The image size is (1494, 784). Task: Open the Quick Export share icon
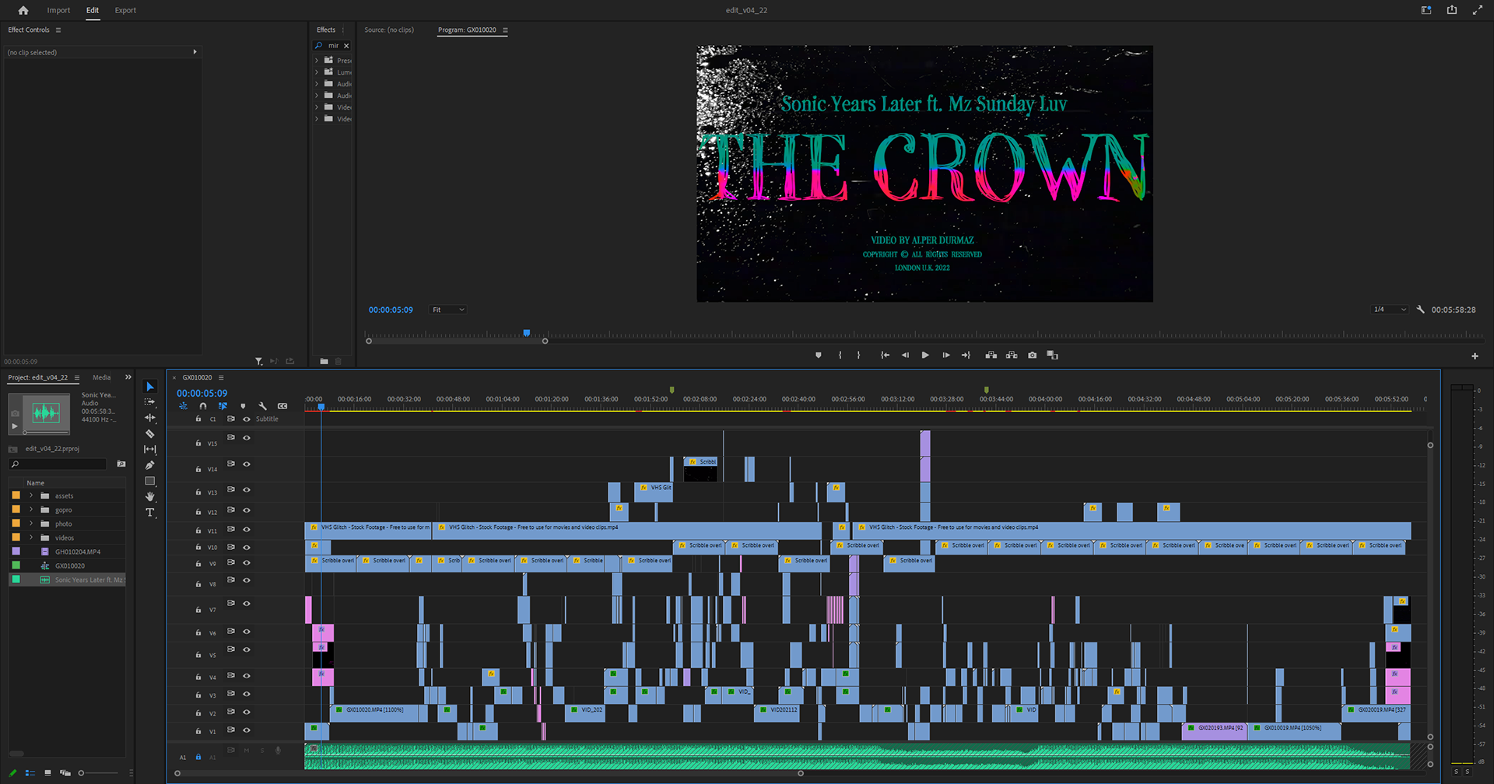coord(1452,10)
